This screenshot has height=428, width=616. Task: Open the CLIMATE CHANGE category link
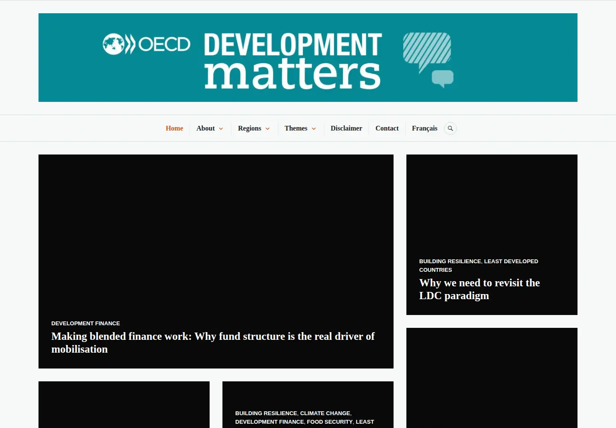click(325, 413)
